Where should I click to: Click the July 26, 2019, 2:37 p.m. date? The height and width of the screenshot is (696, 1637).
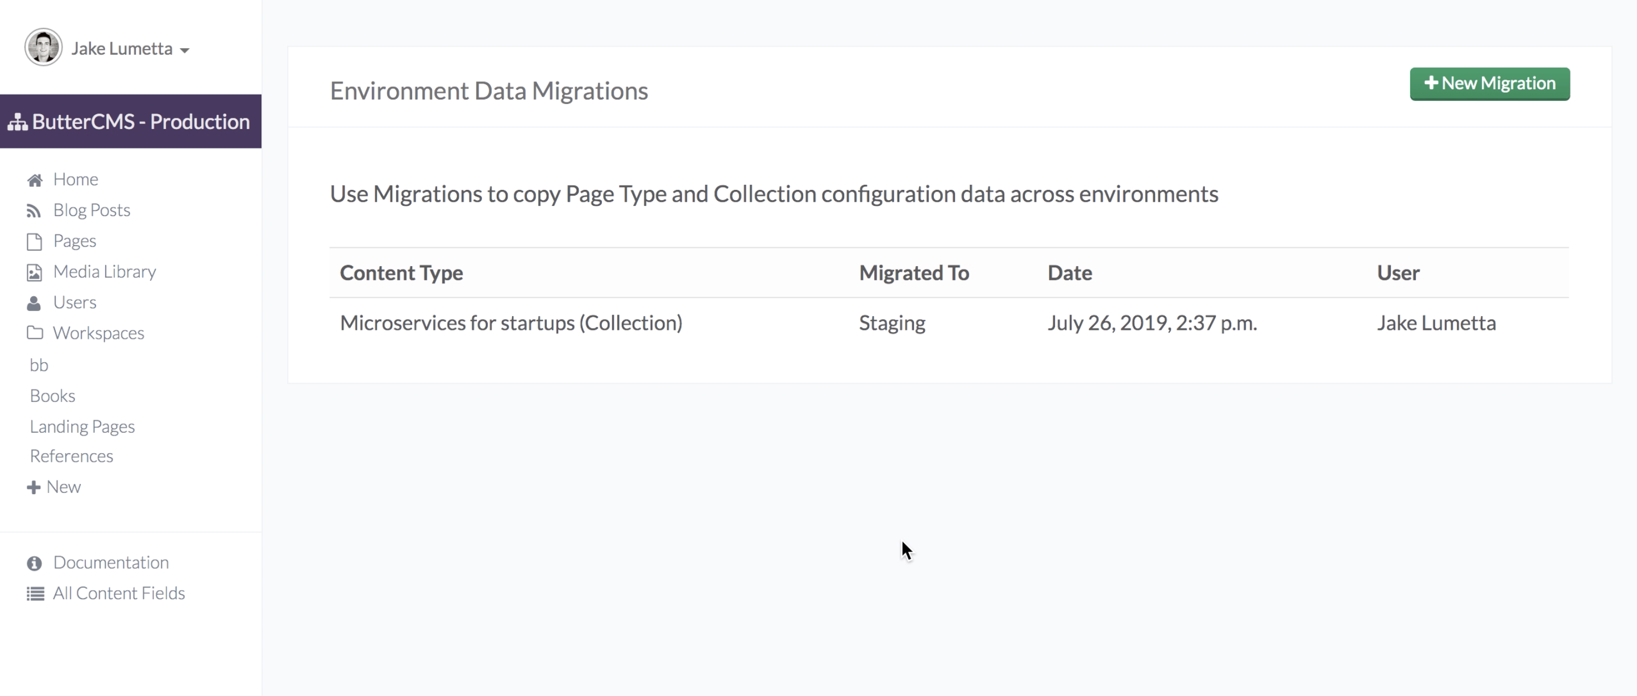[x=1152, y=323]
